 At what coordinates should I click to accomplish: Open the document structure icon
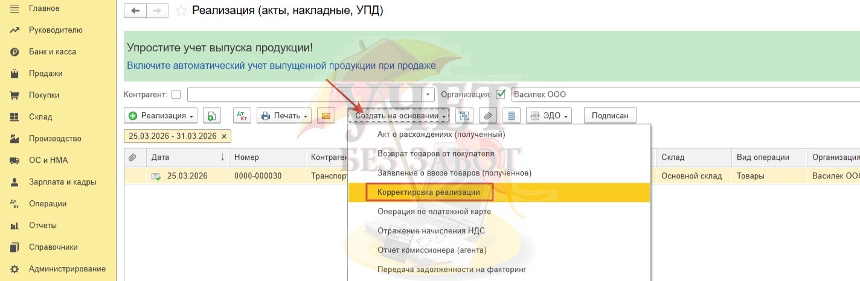coord(464,116)
